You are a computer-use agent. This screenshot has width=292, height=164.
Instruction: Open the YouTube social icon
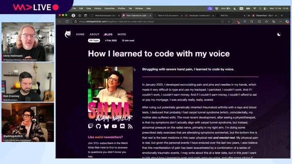115,126
